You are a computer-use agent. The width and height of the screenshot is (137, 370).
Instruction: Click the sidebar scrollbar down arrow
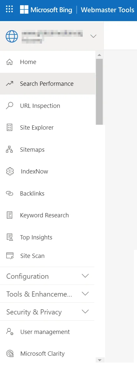coord(100,360)
